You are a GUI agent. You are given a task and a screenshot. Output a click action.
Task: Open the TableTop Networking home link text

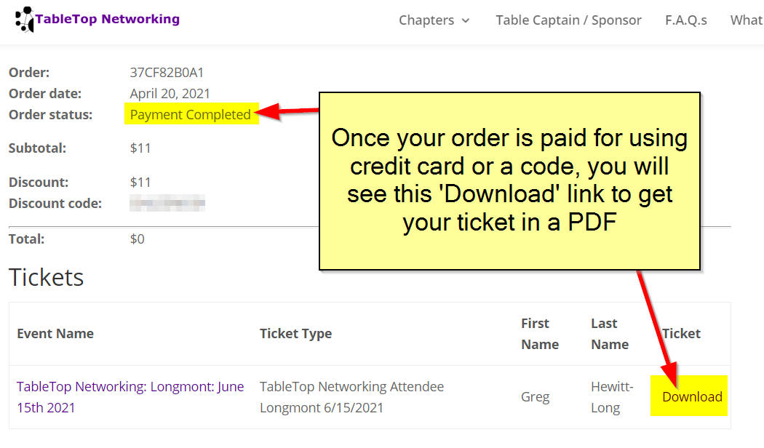click(108, 20)
